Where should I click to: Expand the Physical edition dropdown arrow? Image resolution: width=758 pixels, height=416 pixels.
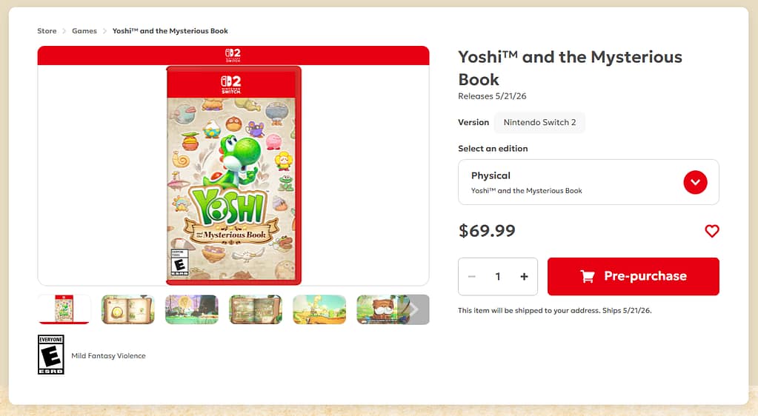pyautogui.click(x=695, y=182)
